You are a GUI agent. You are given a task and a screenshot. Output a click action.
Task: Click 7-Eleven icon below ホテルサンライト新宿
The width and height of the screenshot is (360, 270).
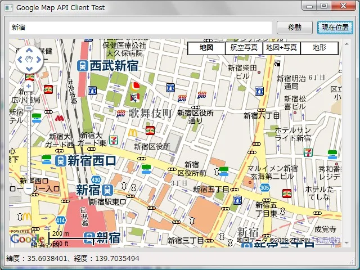(x=308, y=152)
